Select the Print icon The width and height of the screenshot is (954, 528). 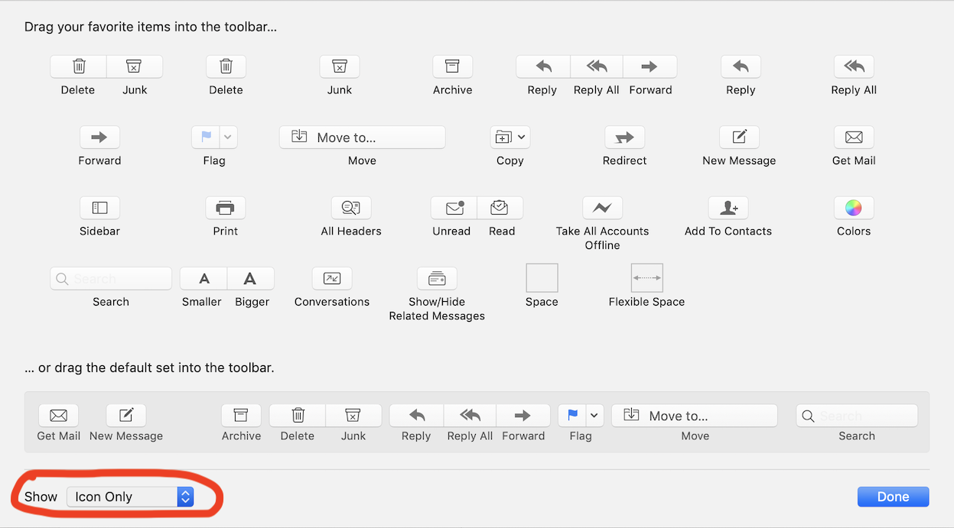click(225, 207)
